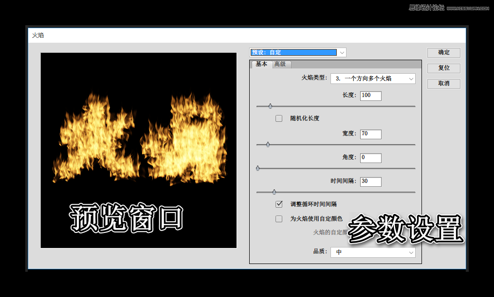Uncheck the 调整循环时间间隔 checkbox
The height and width of the screenshot is (297, 494).
pos(279,204)
